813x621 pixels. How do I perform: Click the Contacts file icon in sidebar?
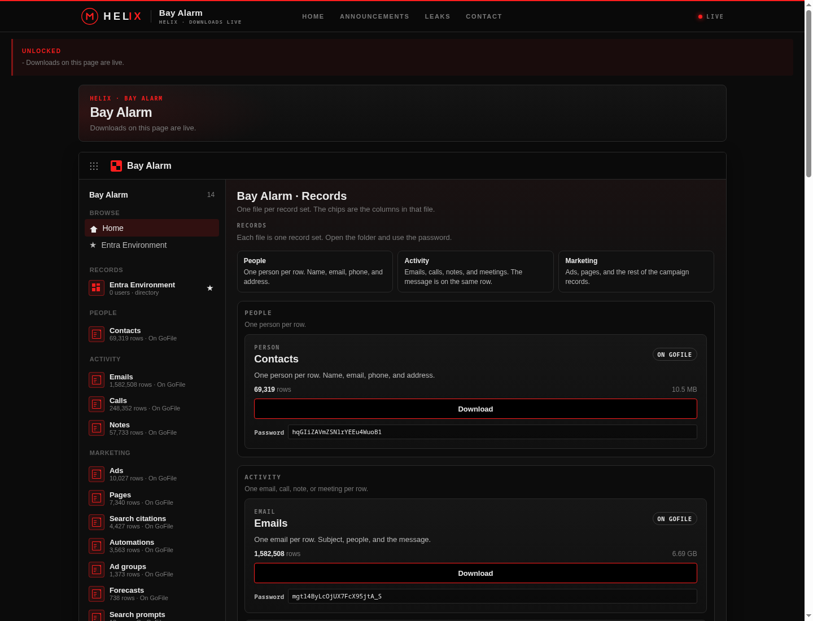click(x=97, y=334)
